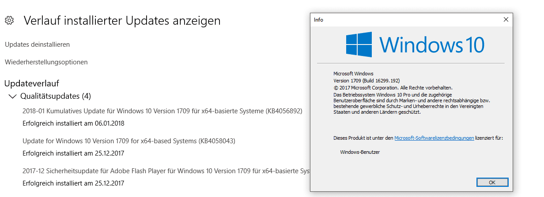Select the Qualitätsupdates (4) group label
Screen dimensions: 544x197
[56, 96]
